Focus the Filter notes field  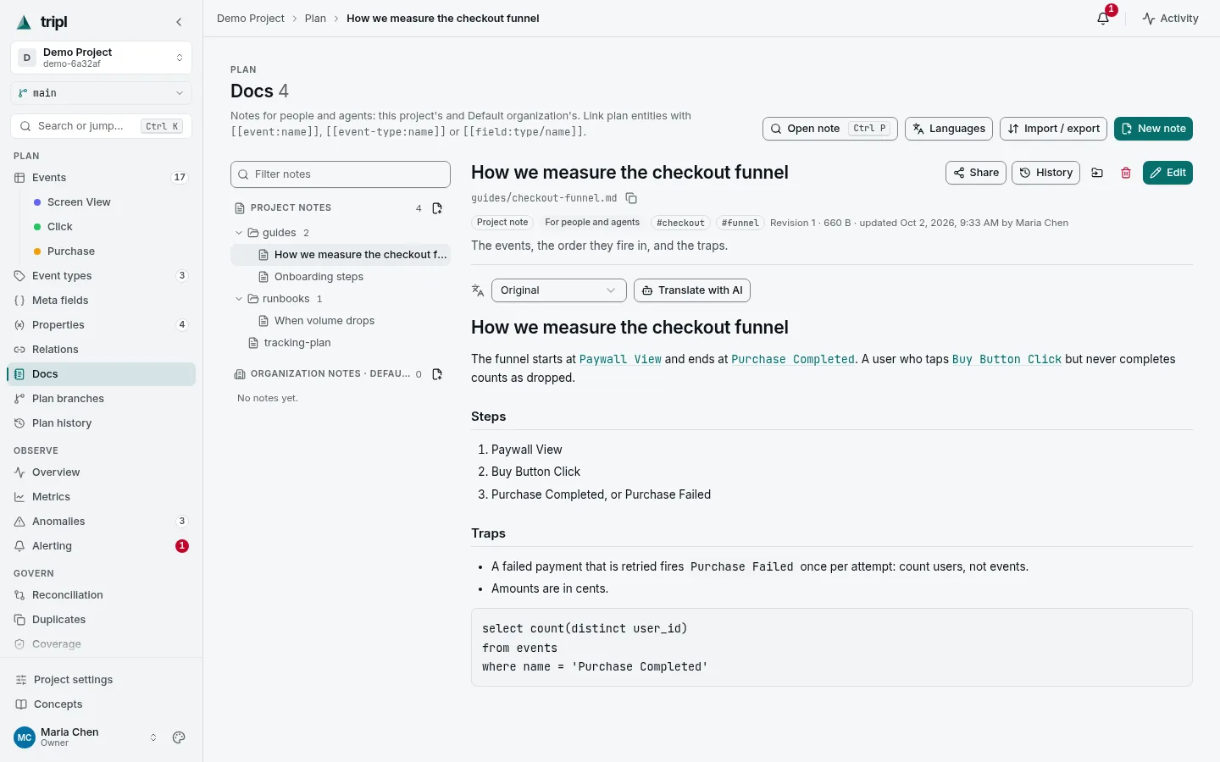(x=341, y=174)
